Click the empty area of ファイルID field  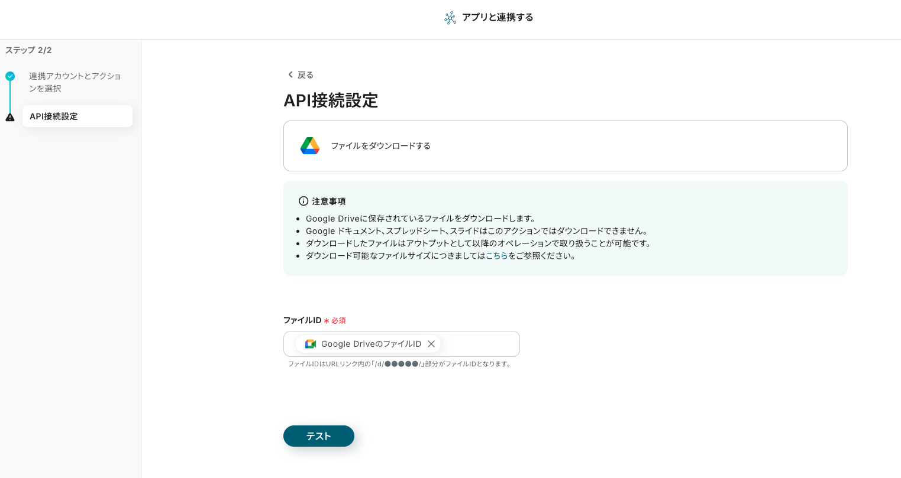coord(479,344)
